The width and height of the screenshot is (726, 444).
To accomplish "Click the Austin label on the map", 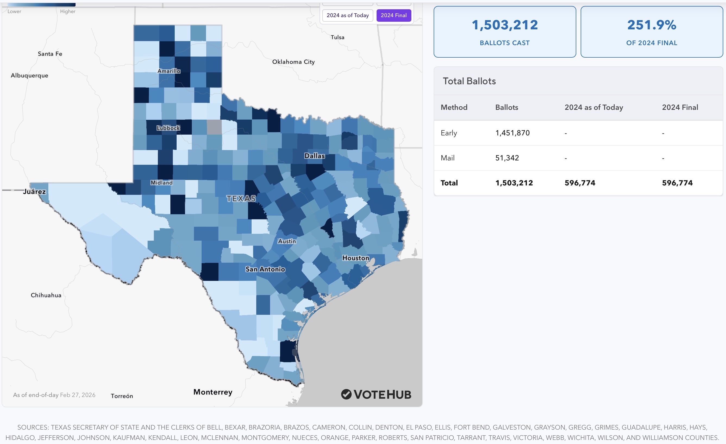I will (x=287, y=241).
